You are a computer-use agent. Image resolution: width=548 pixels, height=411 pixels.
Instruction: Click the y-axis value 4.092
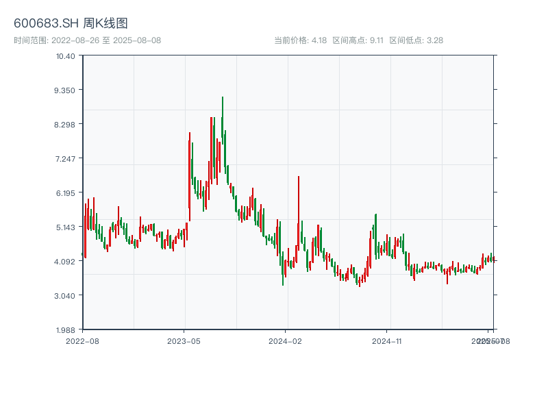(x=64, y=262)
